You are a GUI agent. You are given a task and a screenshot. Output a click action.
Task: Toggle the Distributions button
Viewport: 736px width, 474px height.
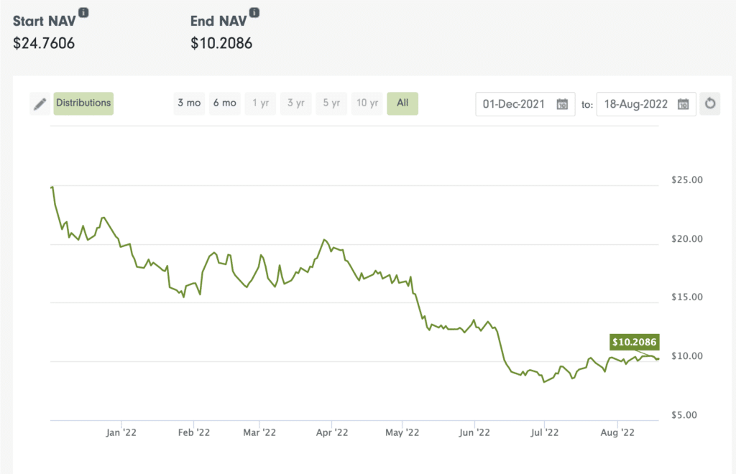[83, 103]
